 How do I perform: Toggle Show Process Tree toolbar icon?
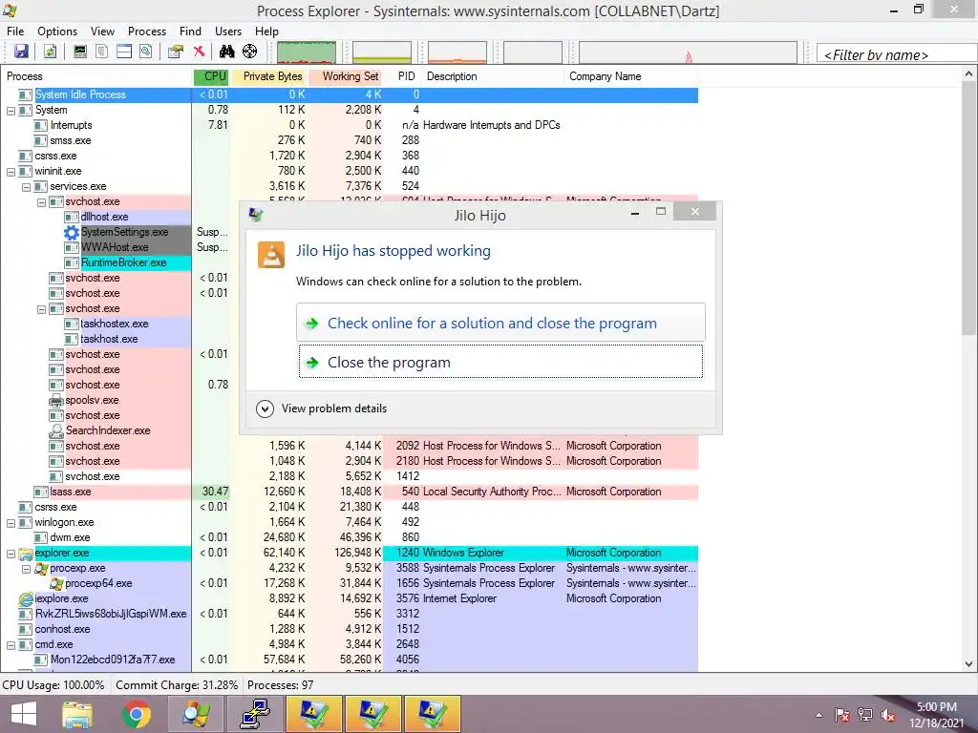(x=101, y=52)
